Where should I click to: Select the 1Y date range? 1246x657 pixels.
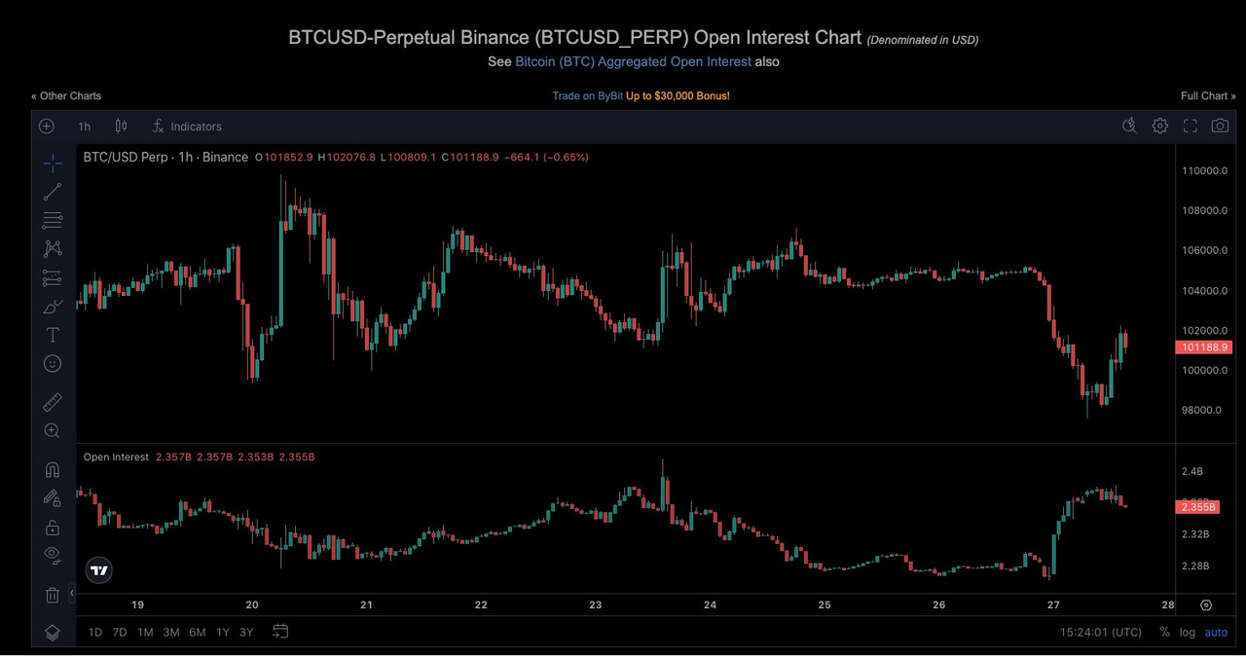[223, 633]
